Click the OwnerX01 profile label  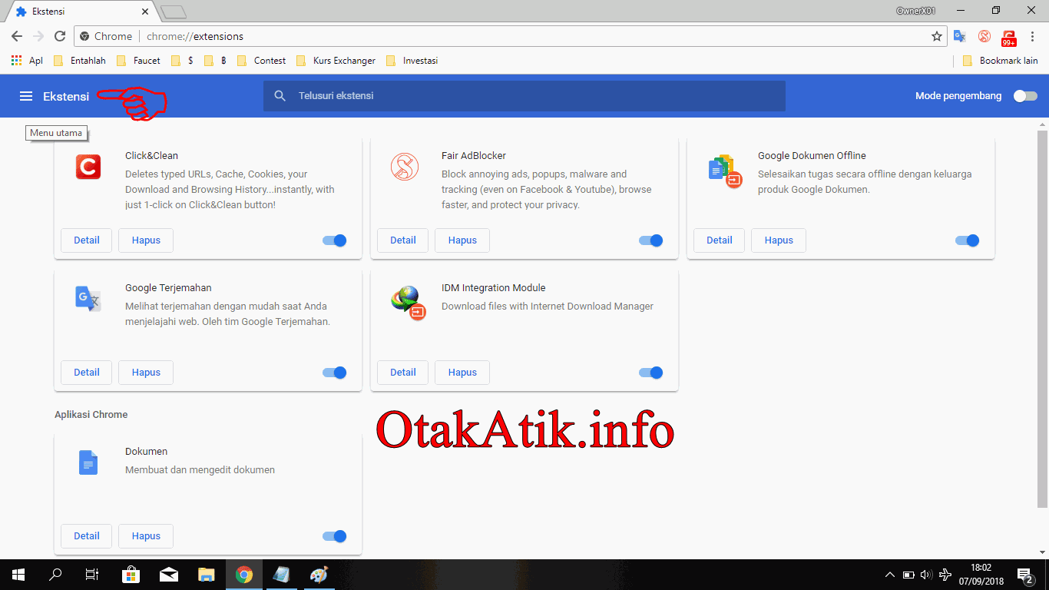(915, 11)
